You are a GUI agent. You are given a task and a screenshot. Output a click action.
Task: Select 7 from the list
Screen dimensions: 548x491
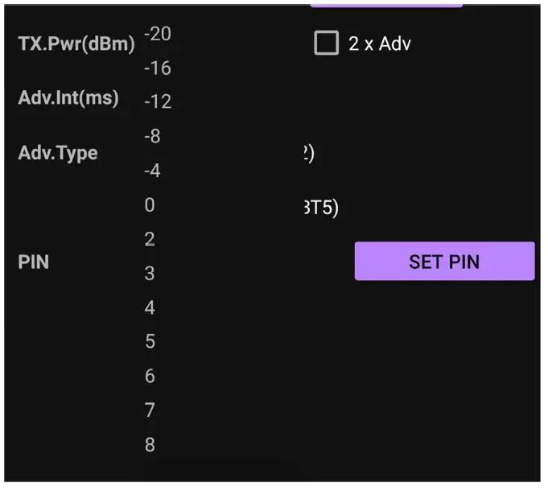click(x=150, y=411)
